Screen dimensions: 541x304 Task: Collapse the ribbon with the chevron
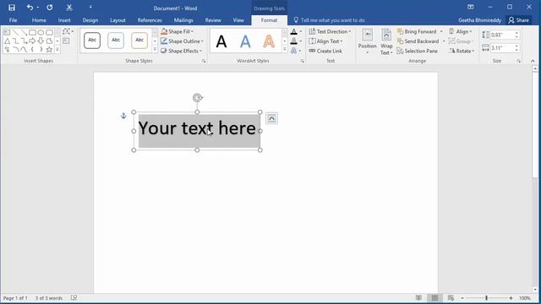(533, 61)
